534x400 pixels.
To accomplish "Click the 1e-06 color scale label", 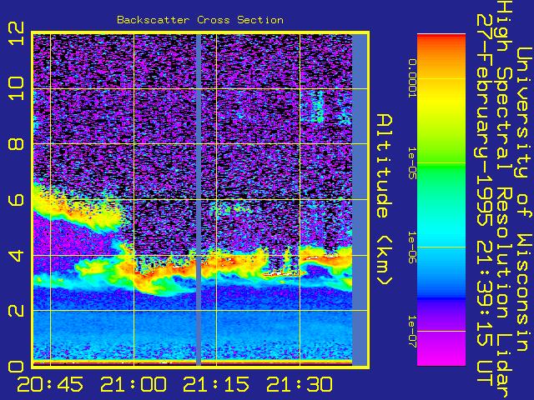I will [x=412, y=247].
